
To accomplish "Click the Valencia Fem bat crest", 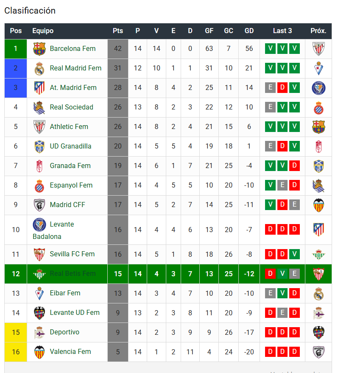I will pos(39,352).
